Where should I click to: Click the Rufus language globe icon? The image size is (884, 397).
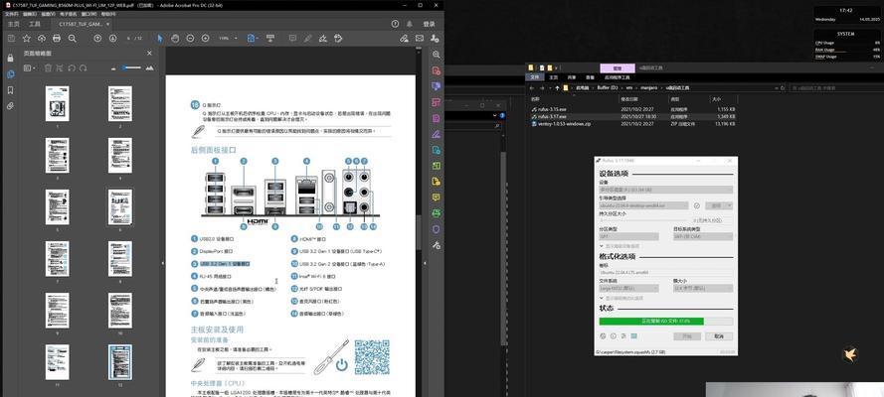click(x=603, y=335)
